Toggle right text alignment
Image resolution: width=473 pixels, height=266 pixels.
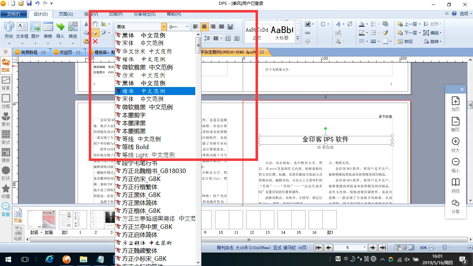213,27
